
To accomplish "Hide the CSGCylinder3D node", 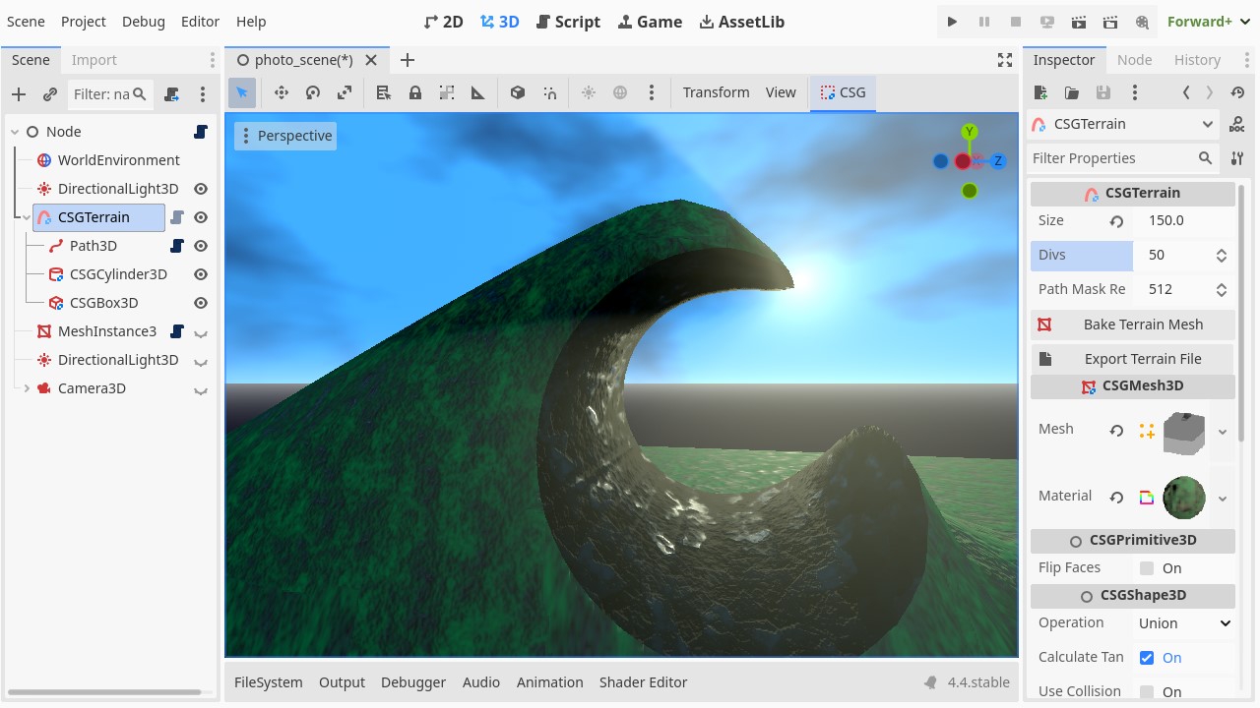I will pos(201,274).
